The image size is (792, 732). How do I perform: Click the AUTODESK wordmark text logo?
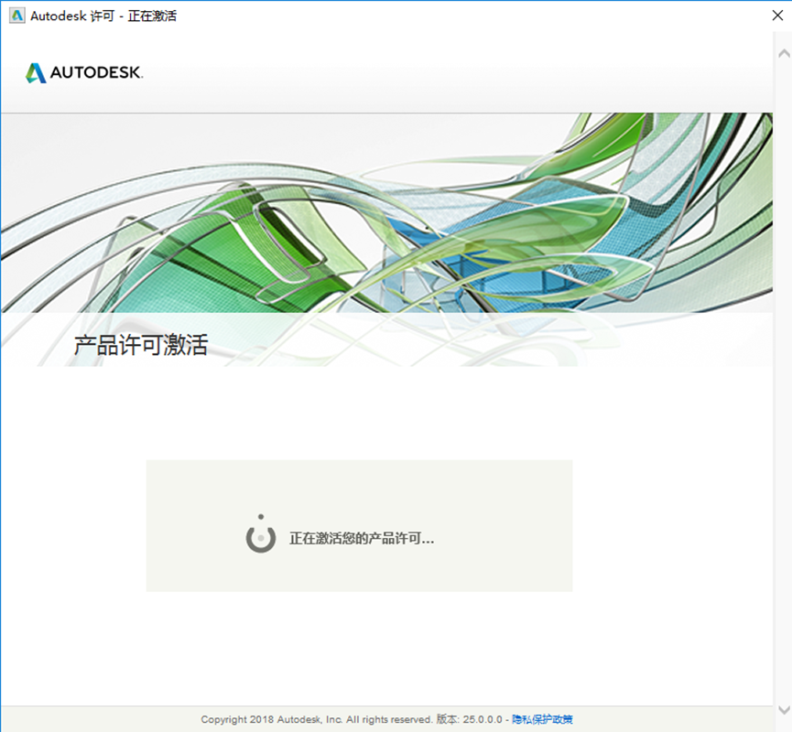tap(96, 73)
